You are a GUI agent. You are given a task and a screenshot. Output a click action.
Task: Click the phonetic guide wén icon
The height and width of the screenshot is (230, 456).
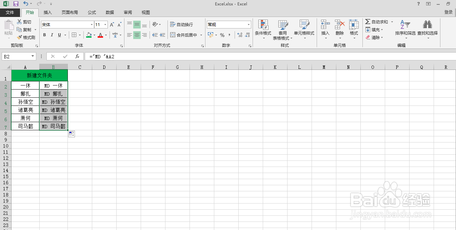coord(115,35)
